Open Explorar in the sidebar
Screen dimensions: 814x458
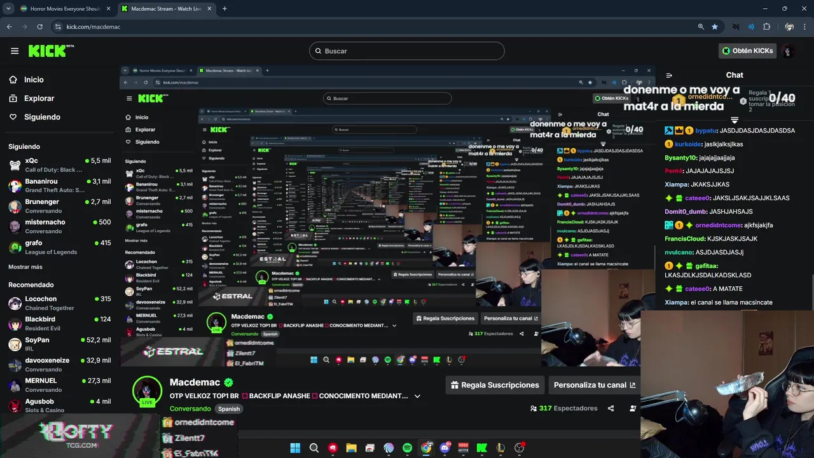39,99
